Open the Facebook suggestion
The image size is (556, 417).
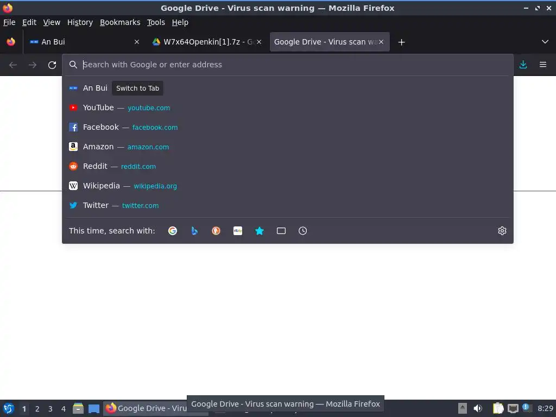click(x=288, y=127)
